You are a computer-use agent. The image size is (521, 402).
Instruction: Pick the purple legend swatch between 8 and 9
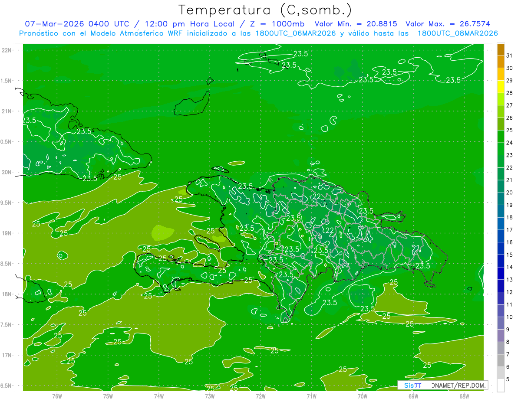click(501, 336)
